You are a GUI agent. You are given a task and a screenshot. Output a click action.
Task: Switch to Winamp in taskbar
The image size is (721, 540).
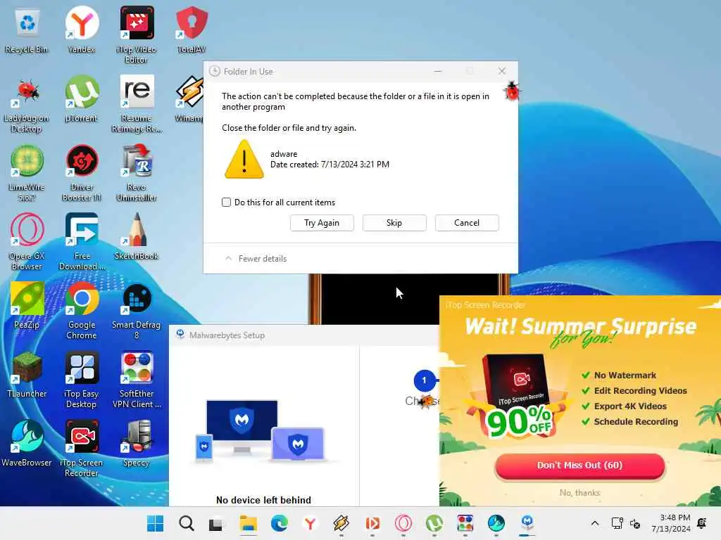point(341,523)
